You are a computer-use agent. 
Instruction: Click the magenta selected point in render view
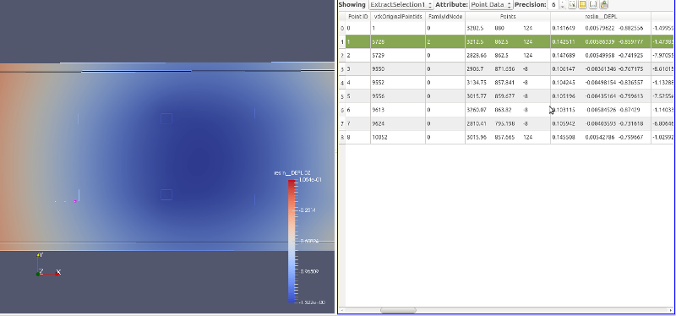pos(75,201)
